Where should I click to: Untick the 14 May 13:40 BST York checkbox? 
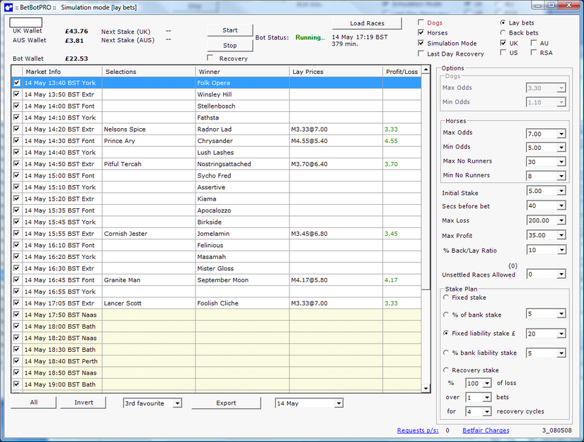(x=16, y=82)
